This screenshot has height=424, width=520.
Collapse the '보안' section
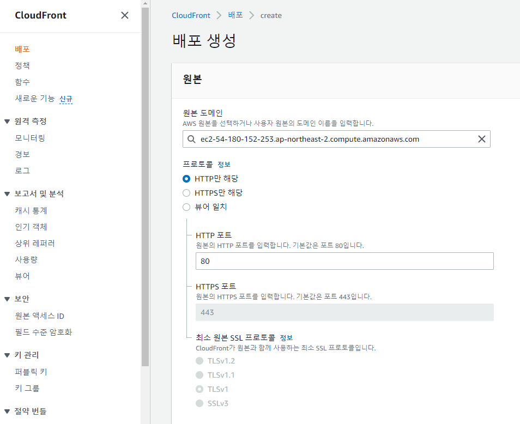point(7,299)
